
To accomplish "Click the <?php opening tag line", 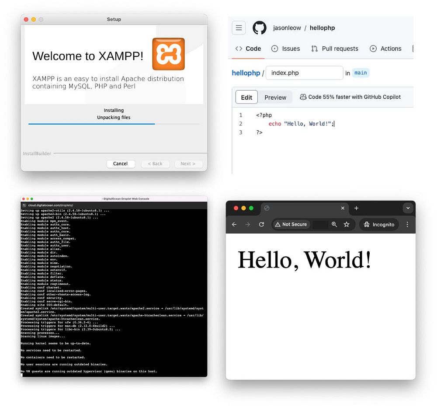I will coord(264,115).
